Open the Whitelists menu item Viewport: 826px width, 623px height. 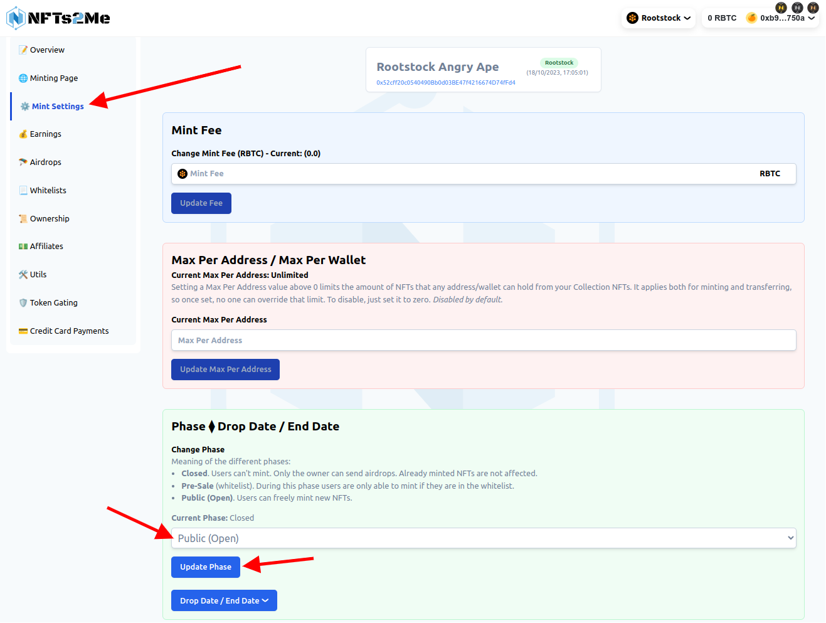click(x=73, y=190)
